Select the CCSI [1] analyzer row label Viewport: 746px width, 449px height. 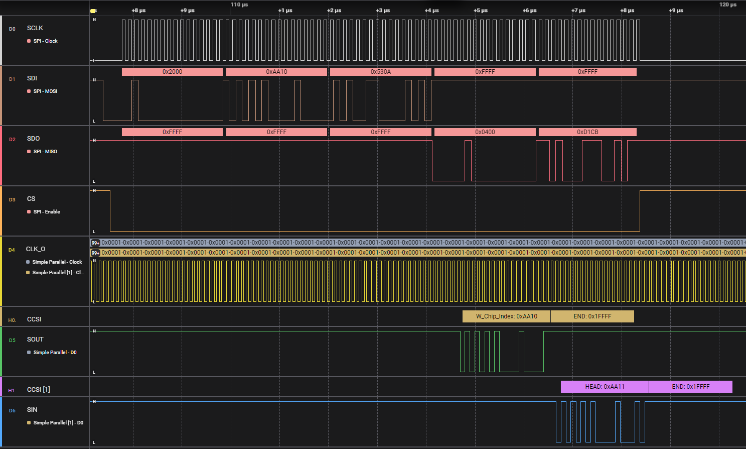[x=38, y=390]
